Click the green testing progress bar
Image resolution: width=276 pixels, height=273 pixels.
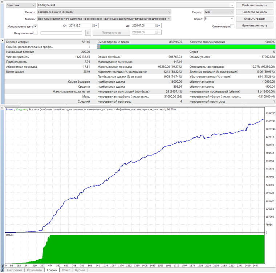[186, 47]
